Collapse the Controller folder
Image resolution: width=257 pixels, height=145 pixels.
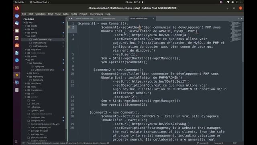point(28,63)
